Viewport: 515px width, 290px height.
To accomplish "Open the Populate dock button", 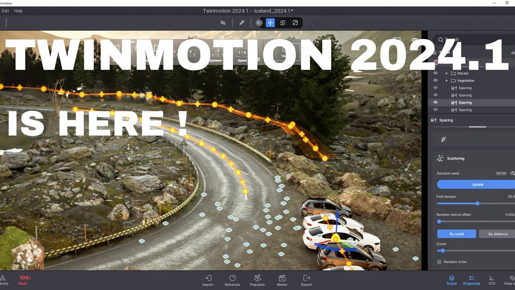I will pyautogui.click(x=257, y=281).
